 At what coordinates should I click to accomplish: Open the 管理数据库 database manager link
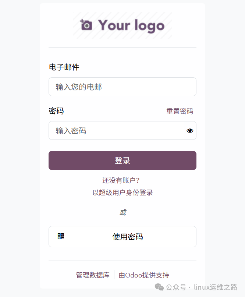coord(93,275)
